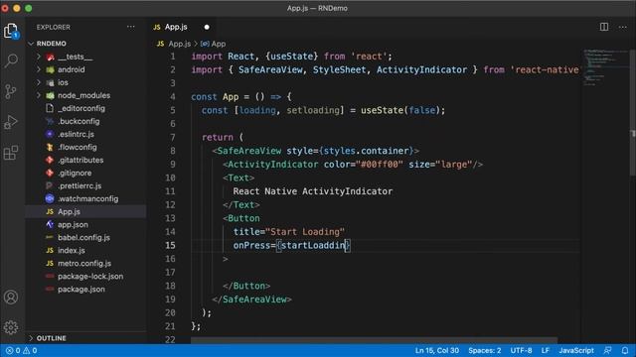This screenshot has height=357, width=636.
Task: Click the EXPLORER panel title
Action: click(x=53, y=27)
